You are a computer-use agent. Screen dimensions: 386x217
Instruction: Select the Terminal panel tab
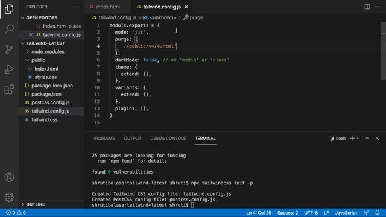point(205,138)
